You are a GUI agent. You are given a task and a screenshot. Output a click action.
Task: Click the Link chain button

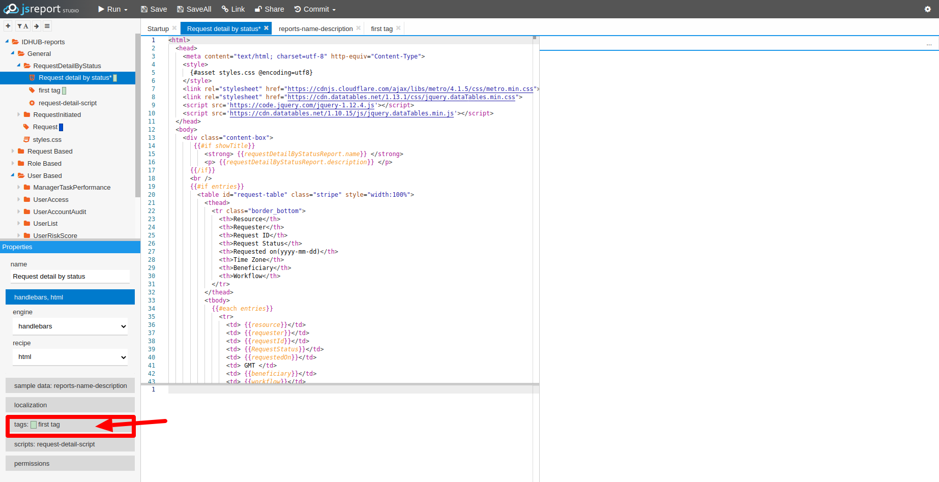click(233, 9)
